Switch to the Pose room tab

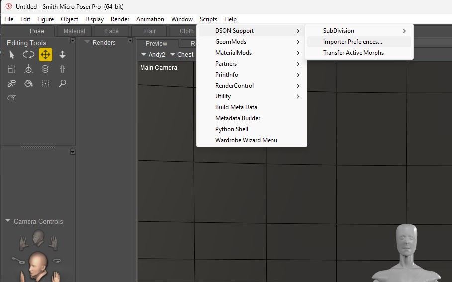pyautogui.click(x=37, y=31)
